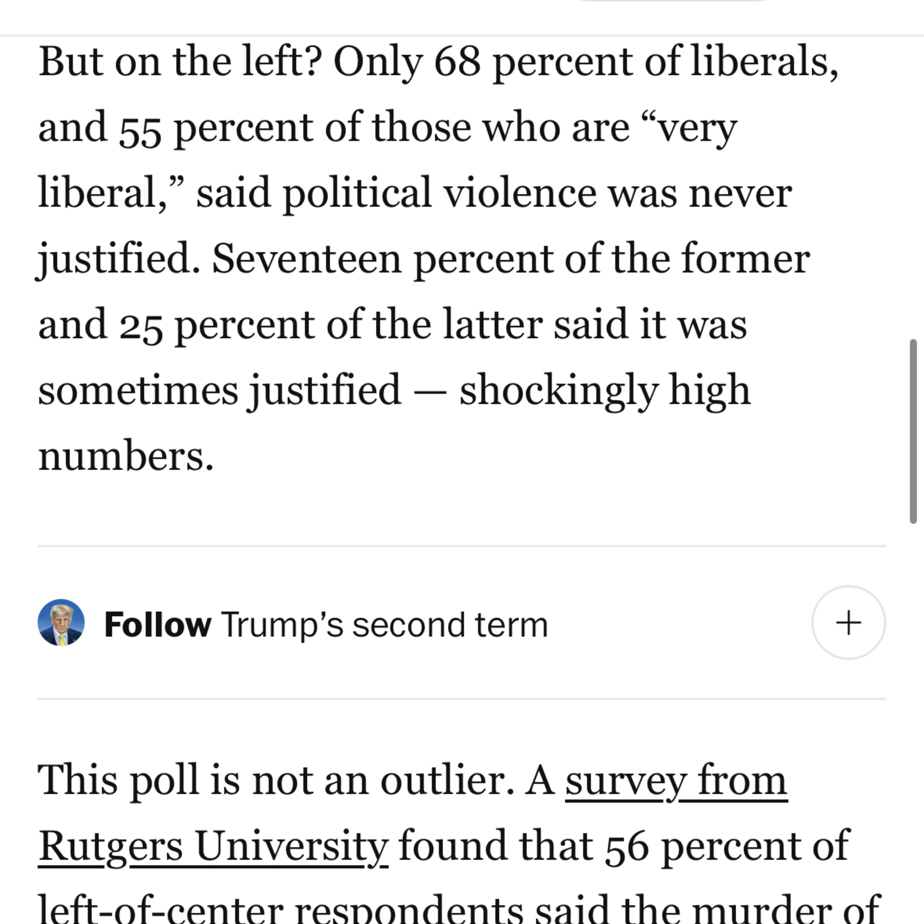The image size is (924, 924).
Task: Grab the vertical scrollbar thumb
Action: (x=913, y=432)
